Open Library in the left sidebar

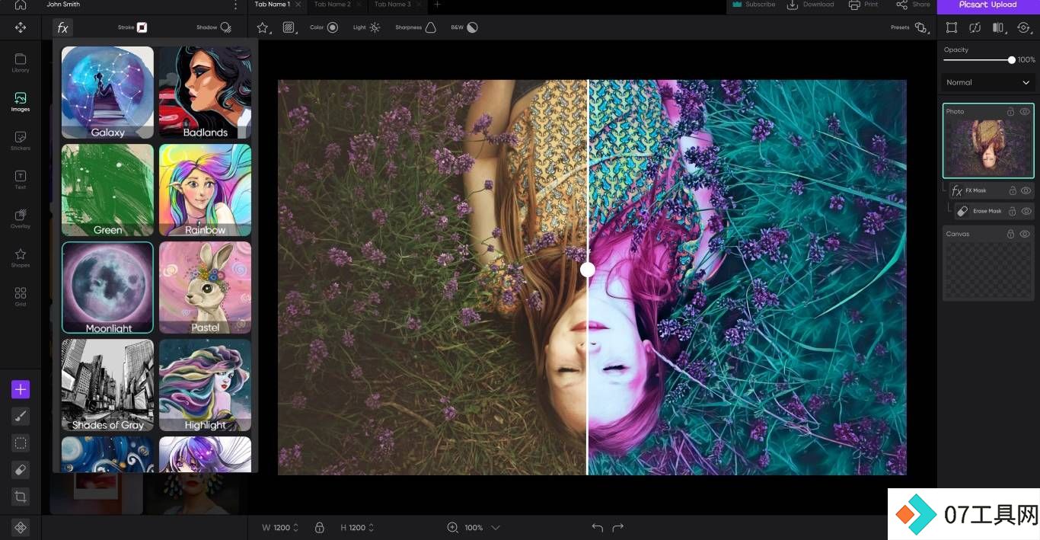(21, 63)
